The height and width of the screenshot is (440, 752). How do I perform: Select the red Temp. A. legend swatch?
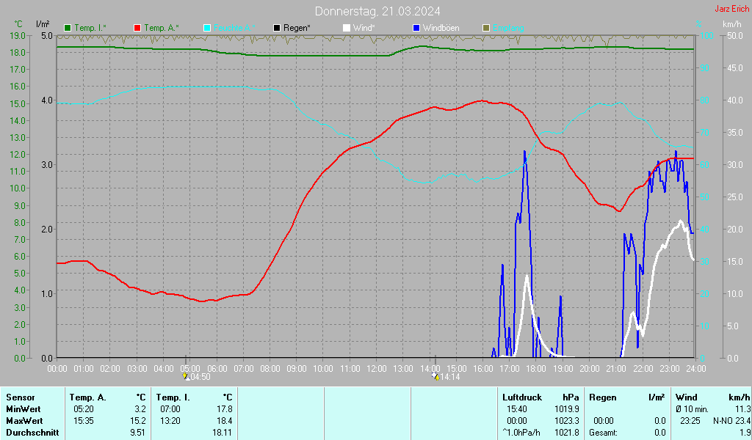pos(137,28)
